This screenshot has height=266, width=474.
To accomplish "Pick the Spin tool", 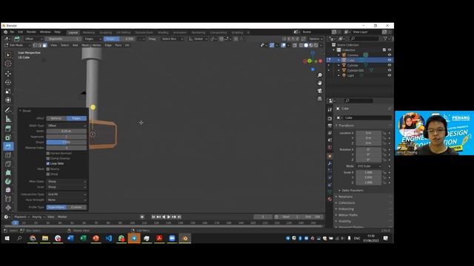I will pyautogui.click(x=8, y=181).
